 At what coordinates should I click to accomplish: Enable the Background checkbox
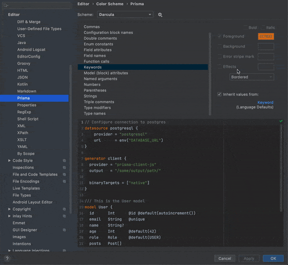219,46
